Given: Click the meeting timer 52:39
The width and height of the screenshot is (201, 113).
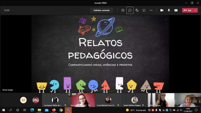Looking at the screenshot, I should click(x=7, y=10).
